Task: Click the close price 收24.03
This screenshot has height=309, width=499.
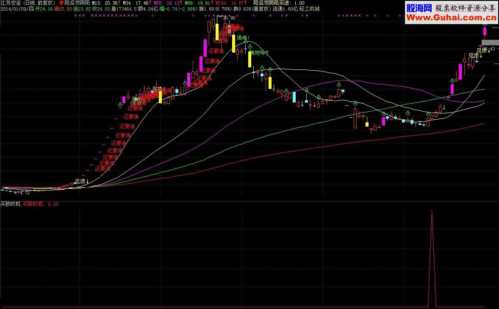Action: pos(101,9)
